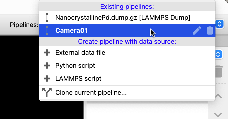This screenshot has height=119, width=228.
Task: Select the NanocrystallinePd.dump.gz [LAMMPS Dump] pipeline
Action: coord(122,17)
